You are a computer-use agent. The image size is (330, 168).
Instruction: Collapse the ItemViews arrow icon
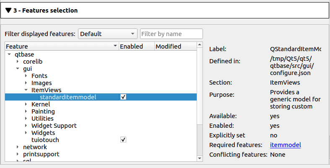click(x=26, y=90)
